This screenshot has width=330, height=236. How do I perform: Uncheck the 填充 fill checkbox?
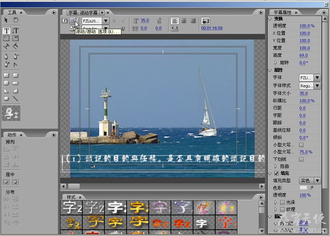click(276, 173)
